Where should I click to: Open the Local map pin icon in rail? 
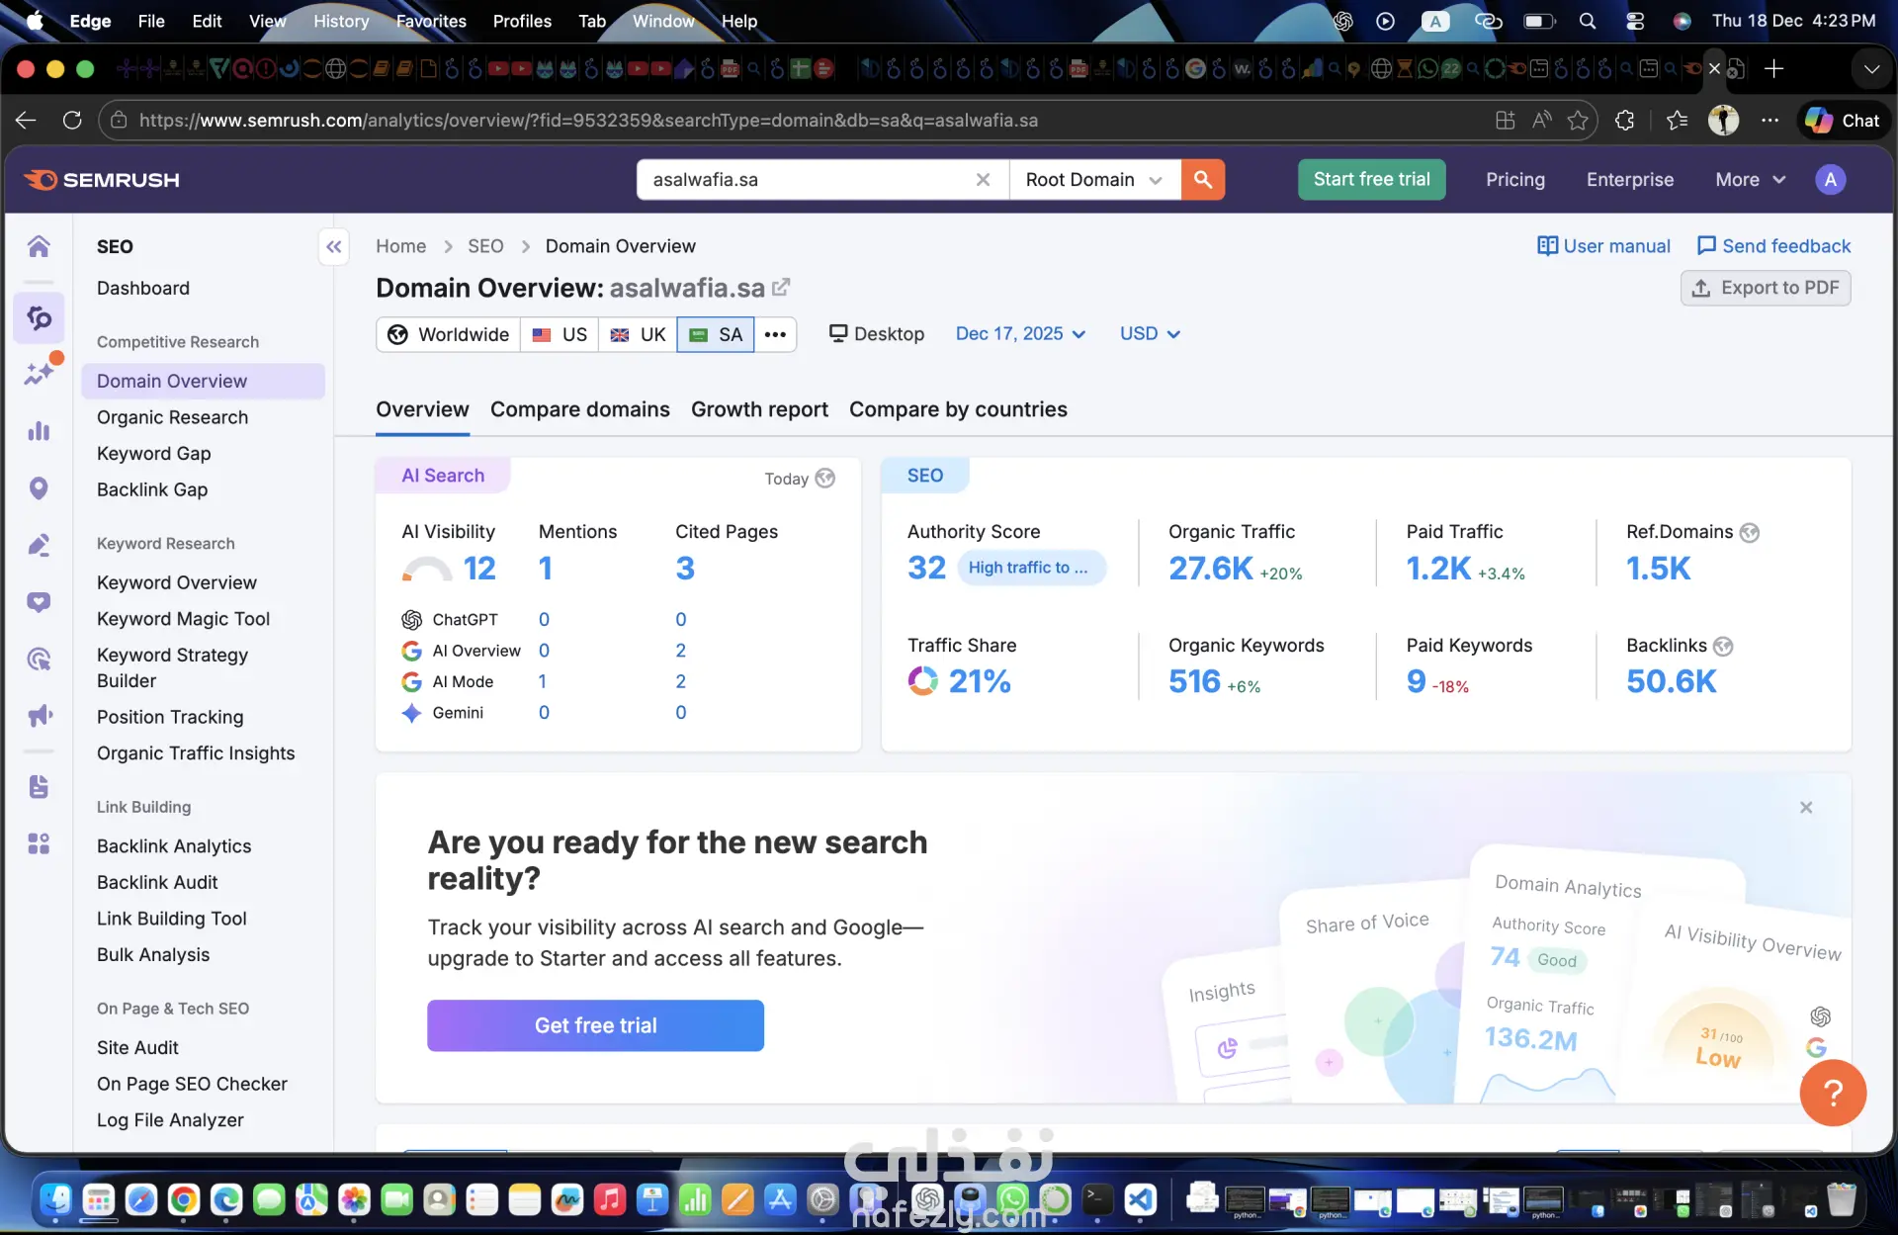pos(39,487)
